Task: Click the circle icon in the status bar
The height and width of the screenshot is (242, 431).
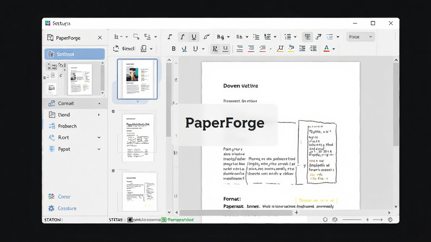Action: [x=325, y=219]
